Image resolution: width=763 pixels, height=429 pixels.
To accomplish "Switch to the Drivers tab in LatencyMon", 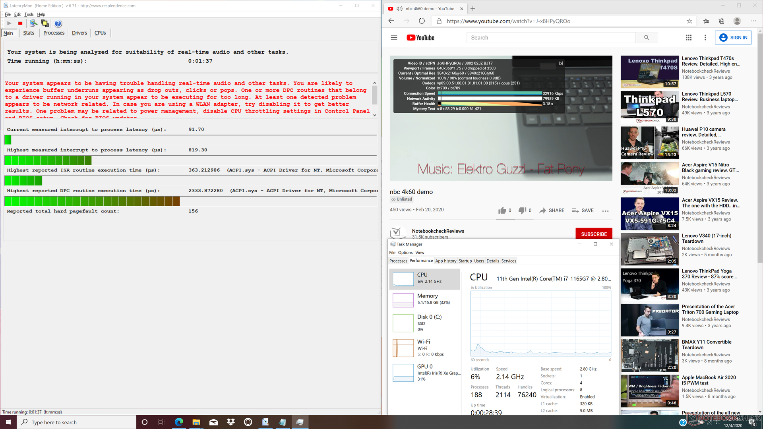I will [79, 33].
